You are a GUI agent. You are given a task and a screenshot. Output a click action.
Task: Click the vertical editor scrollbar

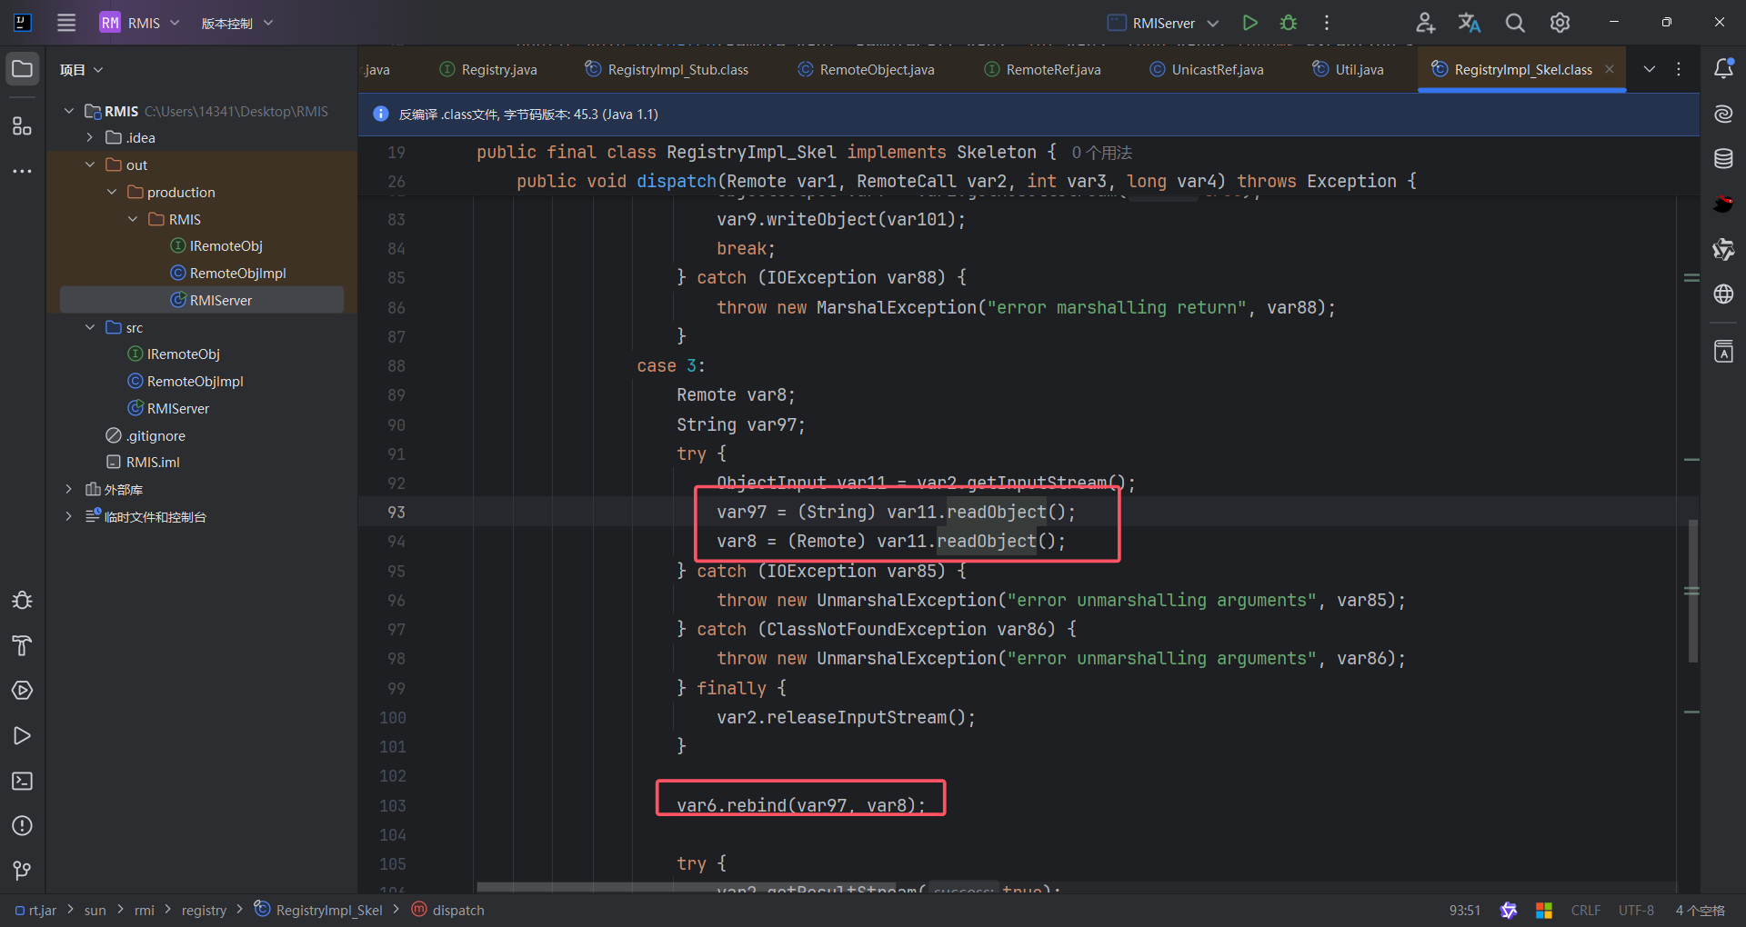click(x=1692, y=590)
